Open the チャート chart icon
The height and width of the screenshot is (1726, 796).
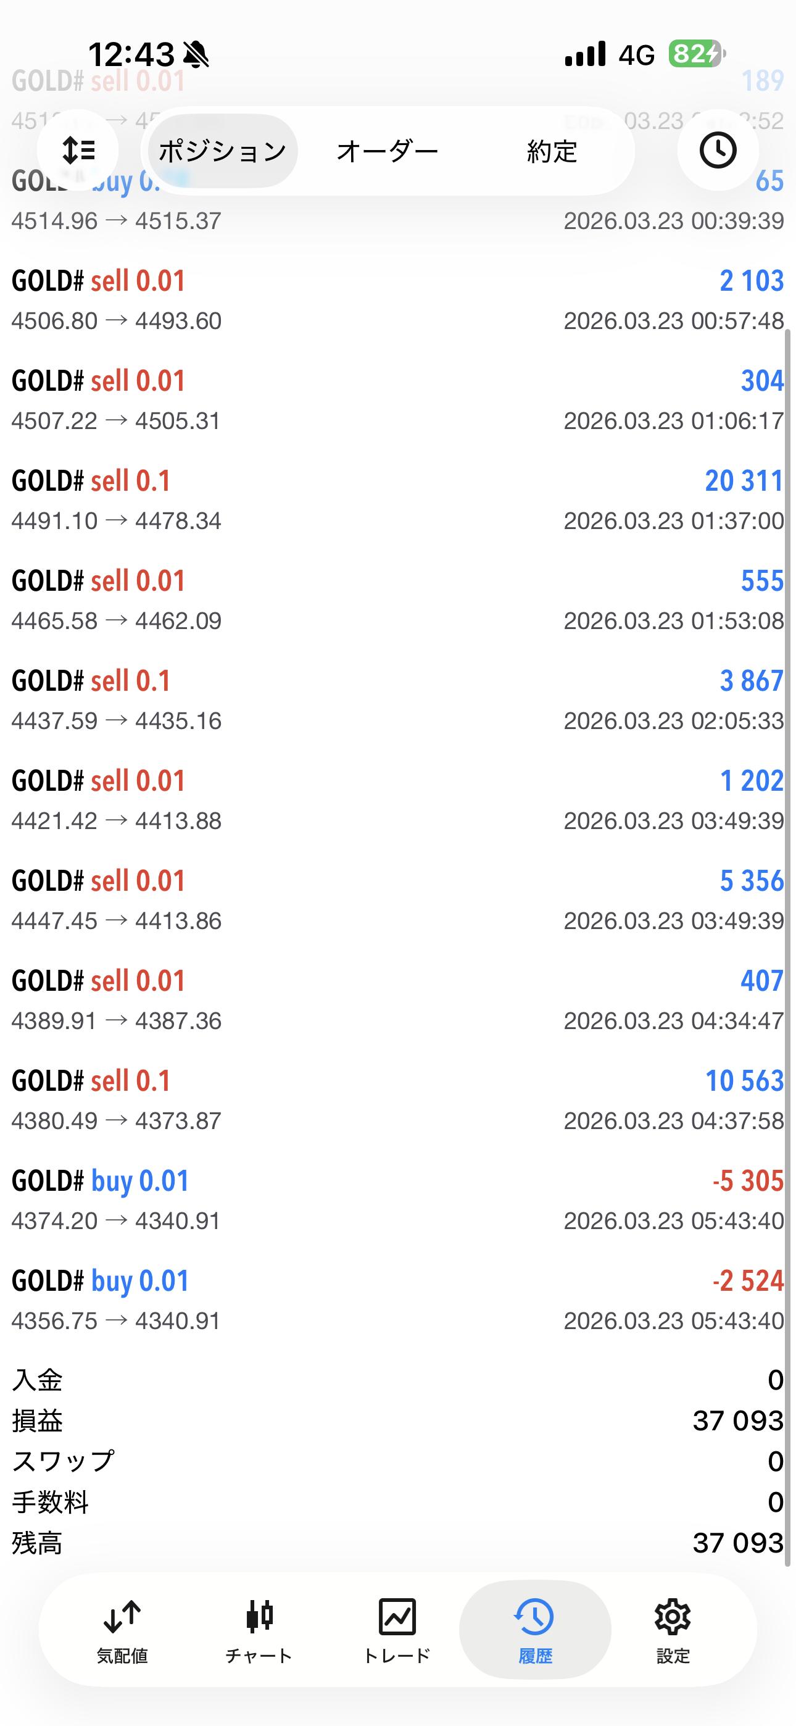(x=259, y=1630)
